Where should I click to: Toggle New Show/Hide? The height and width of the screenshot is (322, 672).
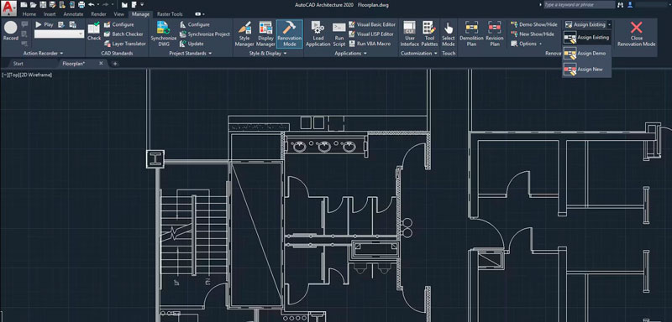(533, 34)
